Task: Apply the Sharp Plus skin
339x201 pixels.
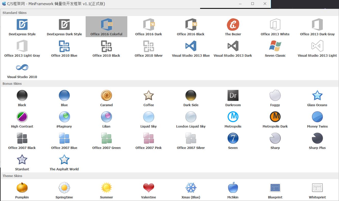Action: tap(317, 140)
